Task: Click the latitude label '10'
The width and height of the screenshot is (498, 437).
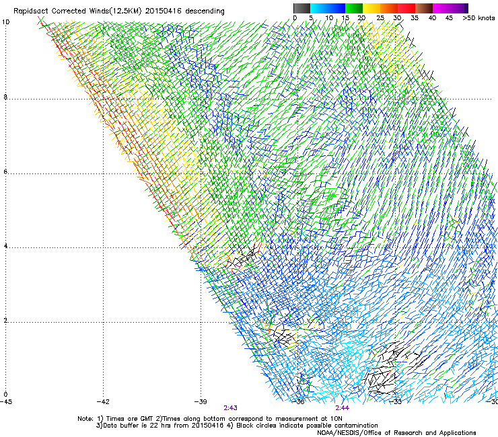Action: (6, 22)
